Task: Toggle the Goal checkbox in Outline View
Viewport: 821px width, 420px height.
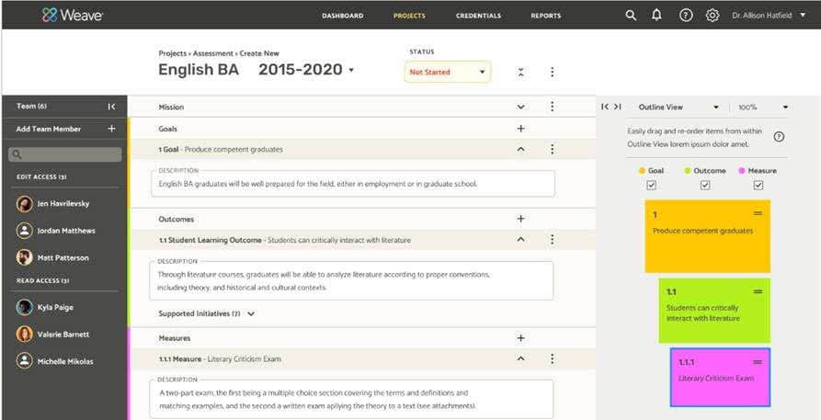Action: click(x=651, y=185)
